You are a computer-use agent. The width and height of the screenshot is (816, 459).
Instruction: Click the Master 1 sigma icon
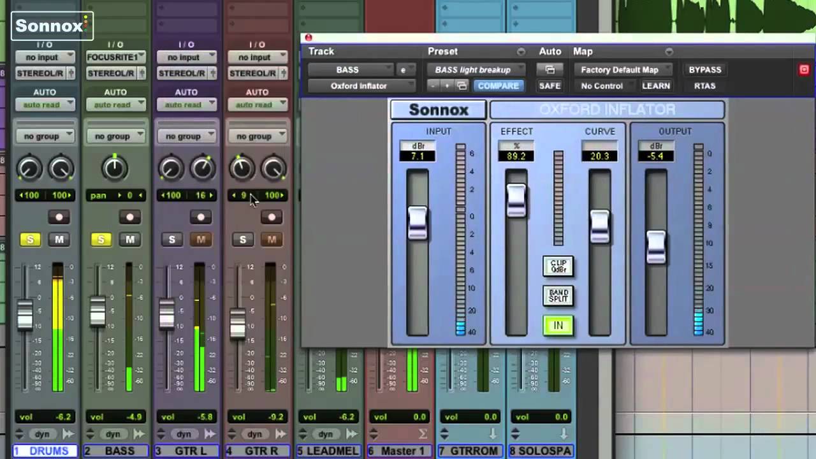click(421, 434)
